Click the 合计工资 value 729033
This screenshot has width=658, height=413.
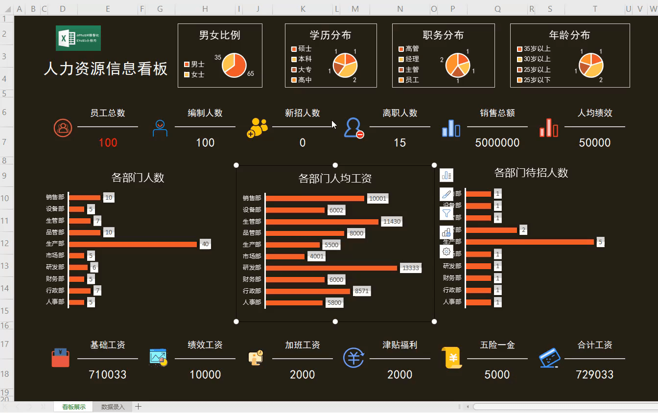(x=595, y=375)
